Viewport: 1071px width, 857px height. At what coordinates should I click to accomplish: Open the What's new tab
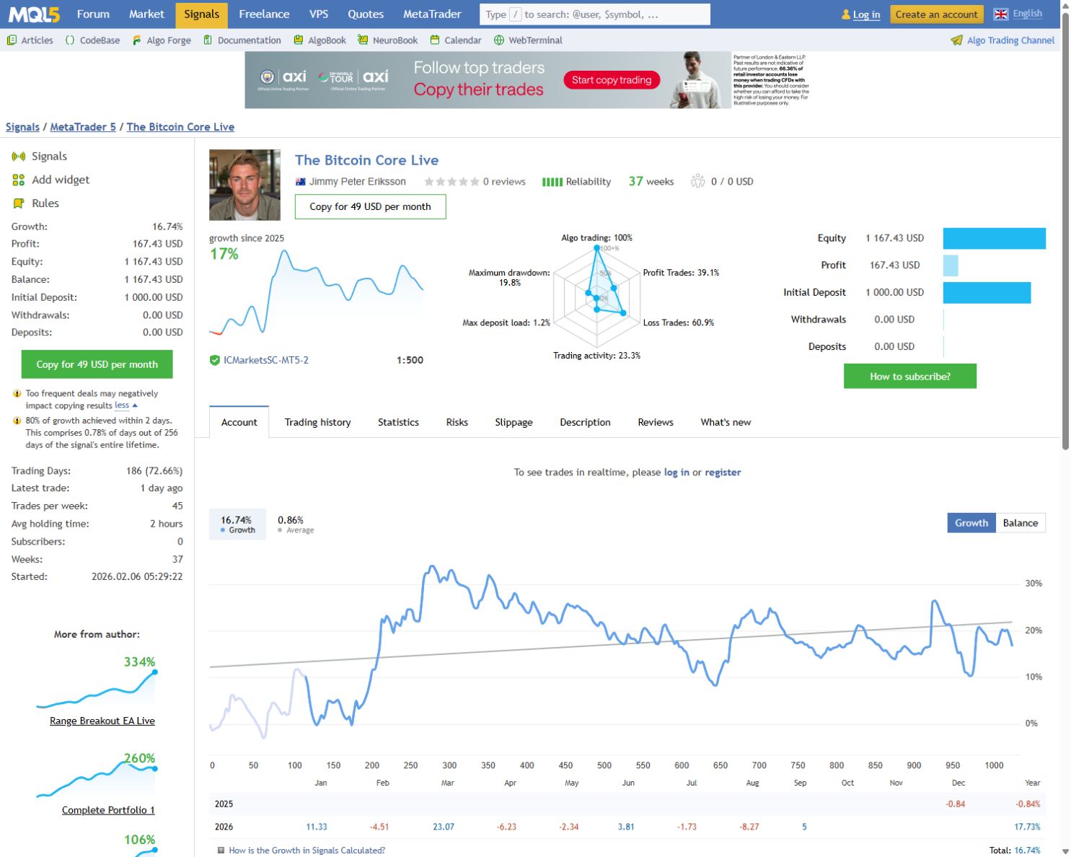[726, 422]
